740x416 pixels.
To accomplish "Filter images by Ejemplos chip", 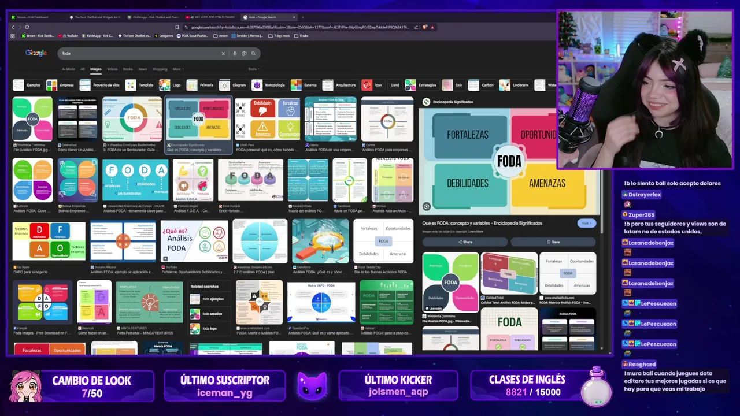I will [27, 85].
